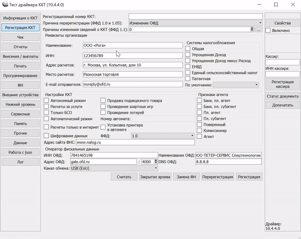Click the Замена ФН button
Image resolution: width=301 pixels, height=239 pixels.
point(186,177)
